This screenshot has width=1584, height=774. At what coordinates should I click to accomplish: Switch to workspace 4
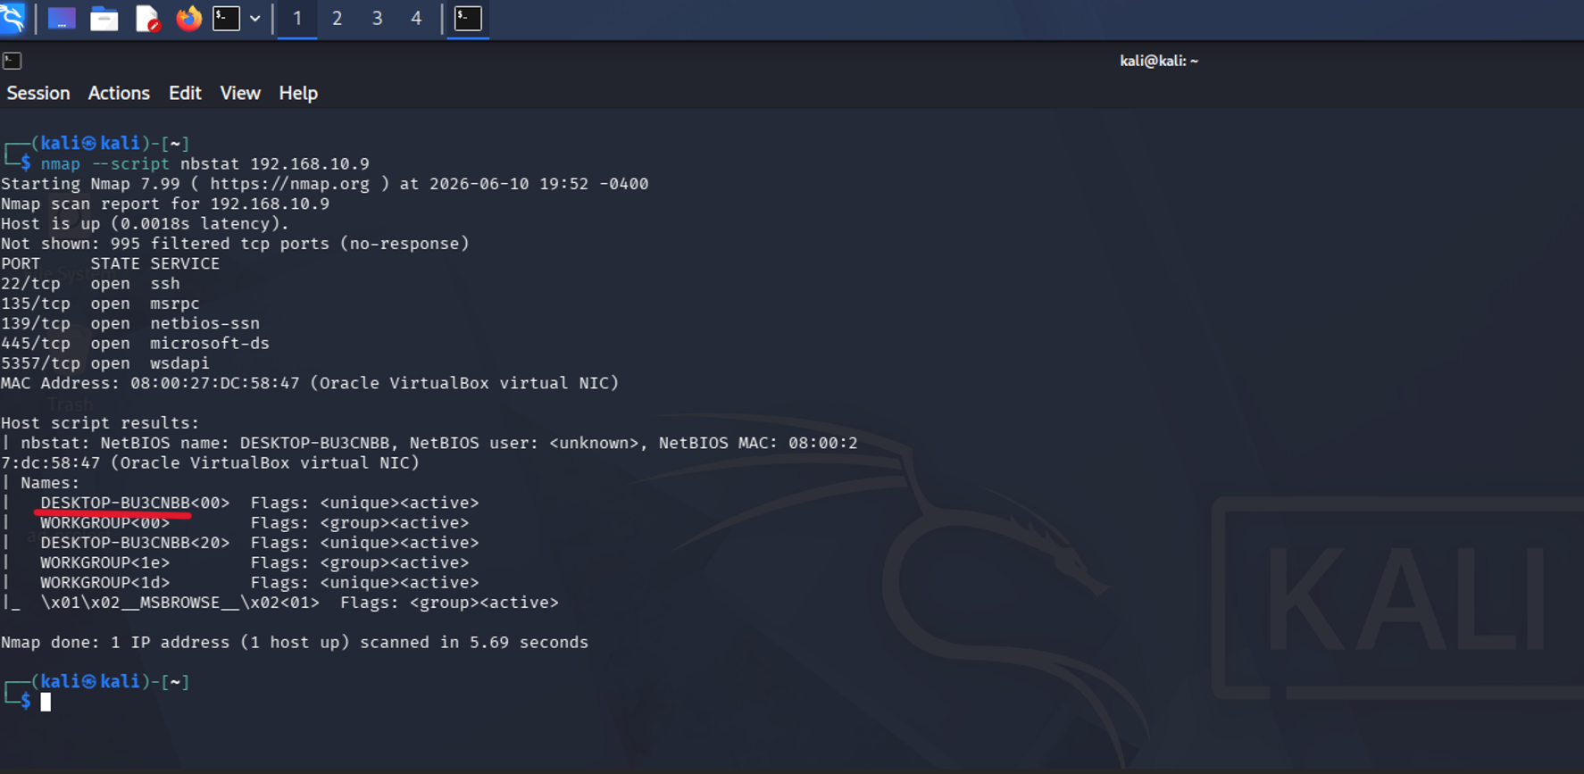click(x=416, y=19)
